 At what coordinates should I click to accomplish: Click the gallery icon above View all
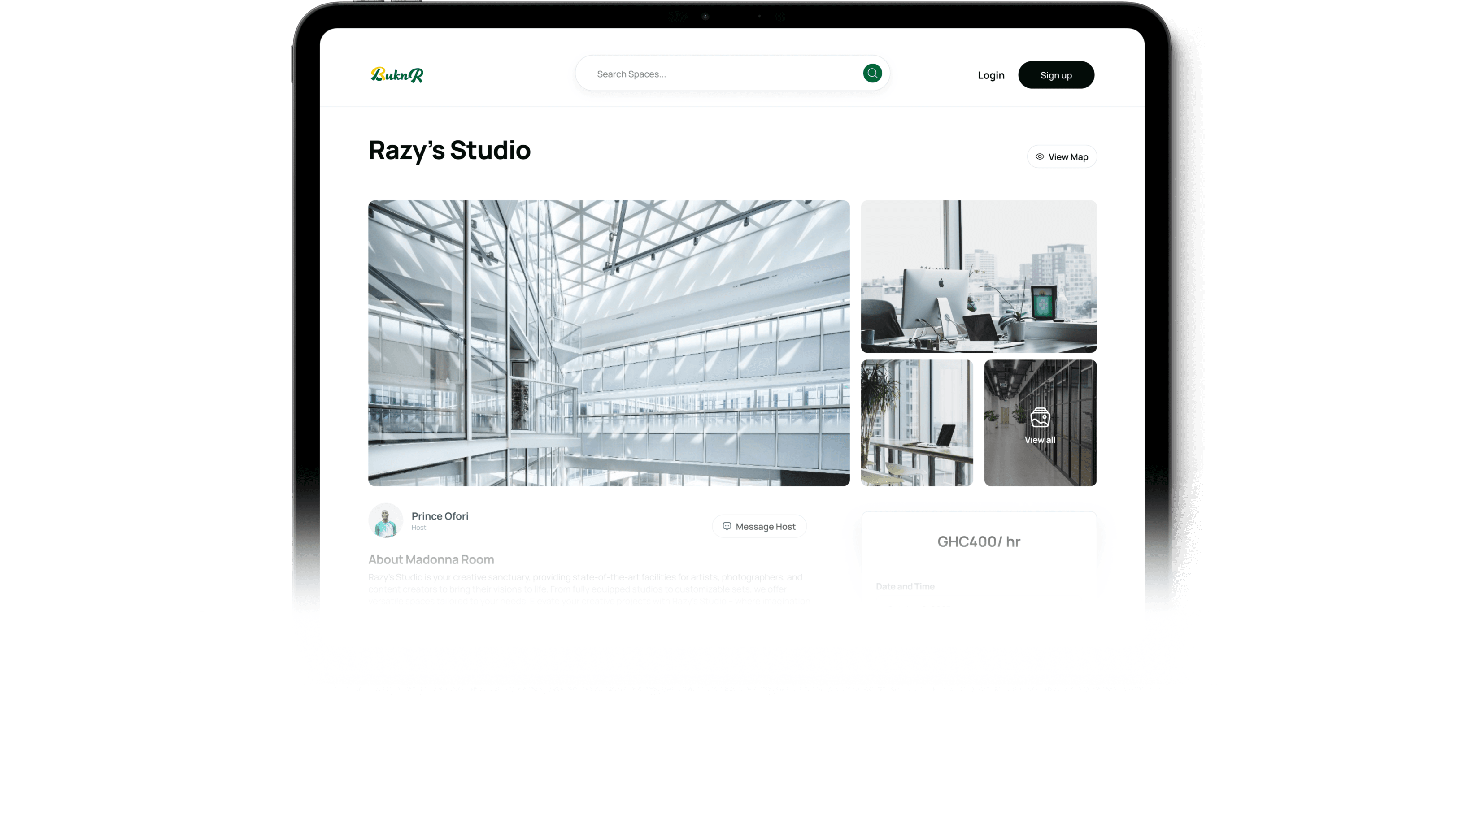coord(1040,417)
